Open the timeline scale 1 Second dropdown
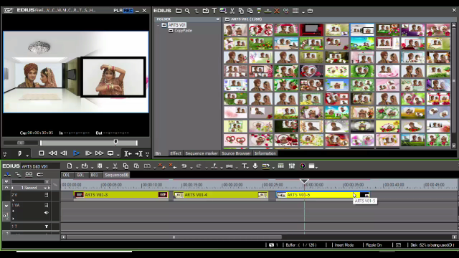The image size is (459, 258). pos(45,188)
